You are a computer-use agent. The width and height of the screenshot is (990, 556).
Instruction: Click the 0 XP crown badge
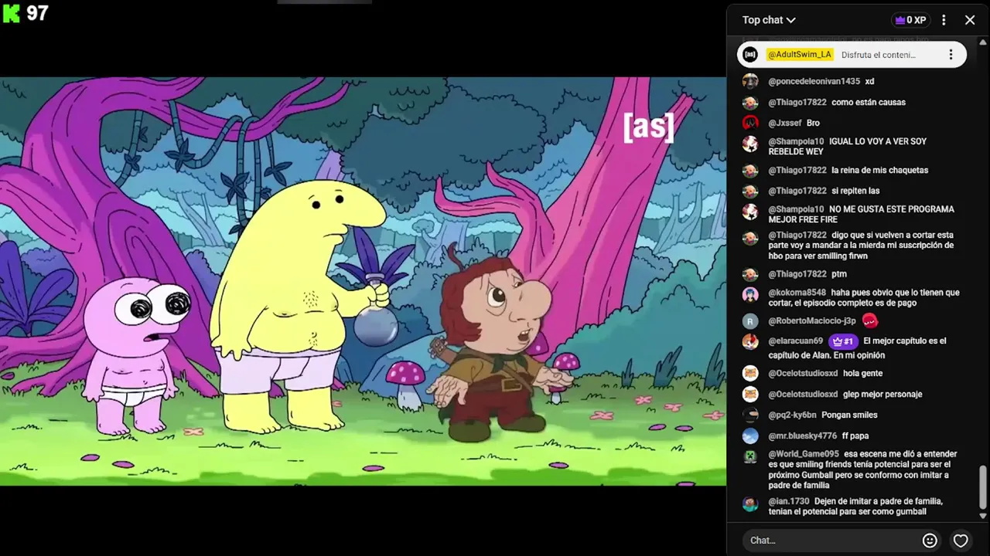click(x=910, y=20)
